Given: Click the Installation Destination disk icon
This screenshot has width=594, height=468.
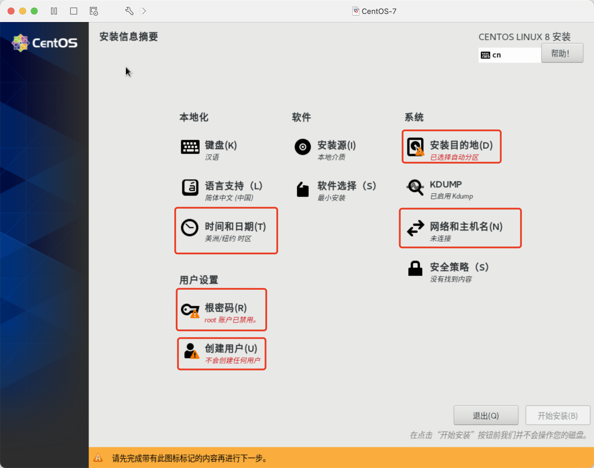Looking at the screenshot, I should (415, 147).
